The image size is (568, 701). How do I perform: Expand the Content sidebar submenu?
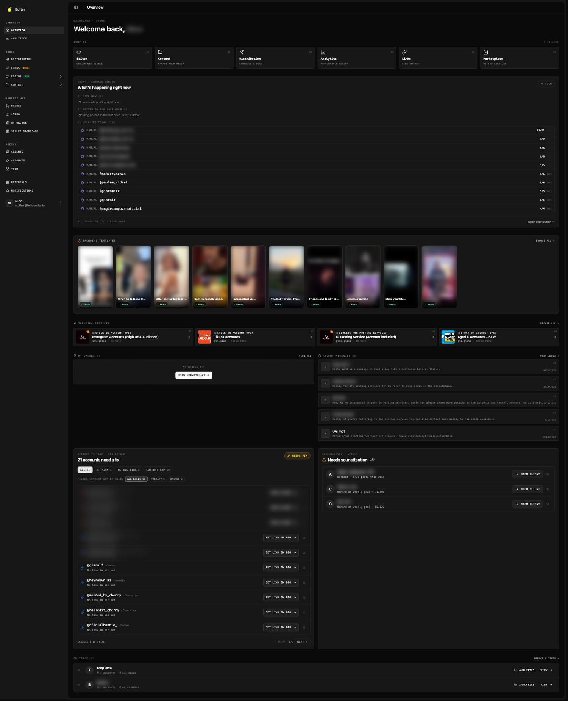tap(61, 85)
